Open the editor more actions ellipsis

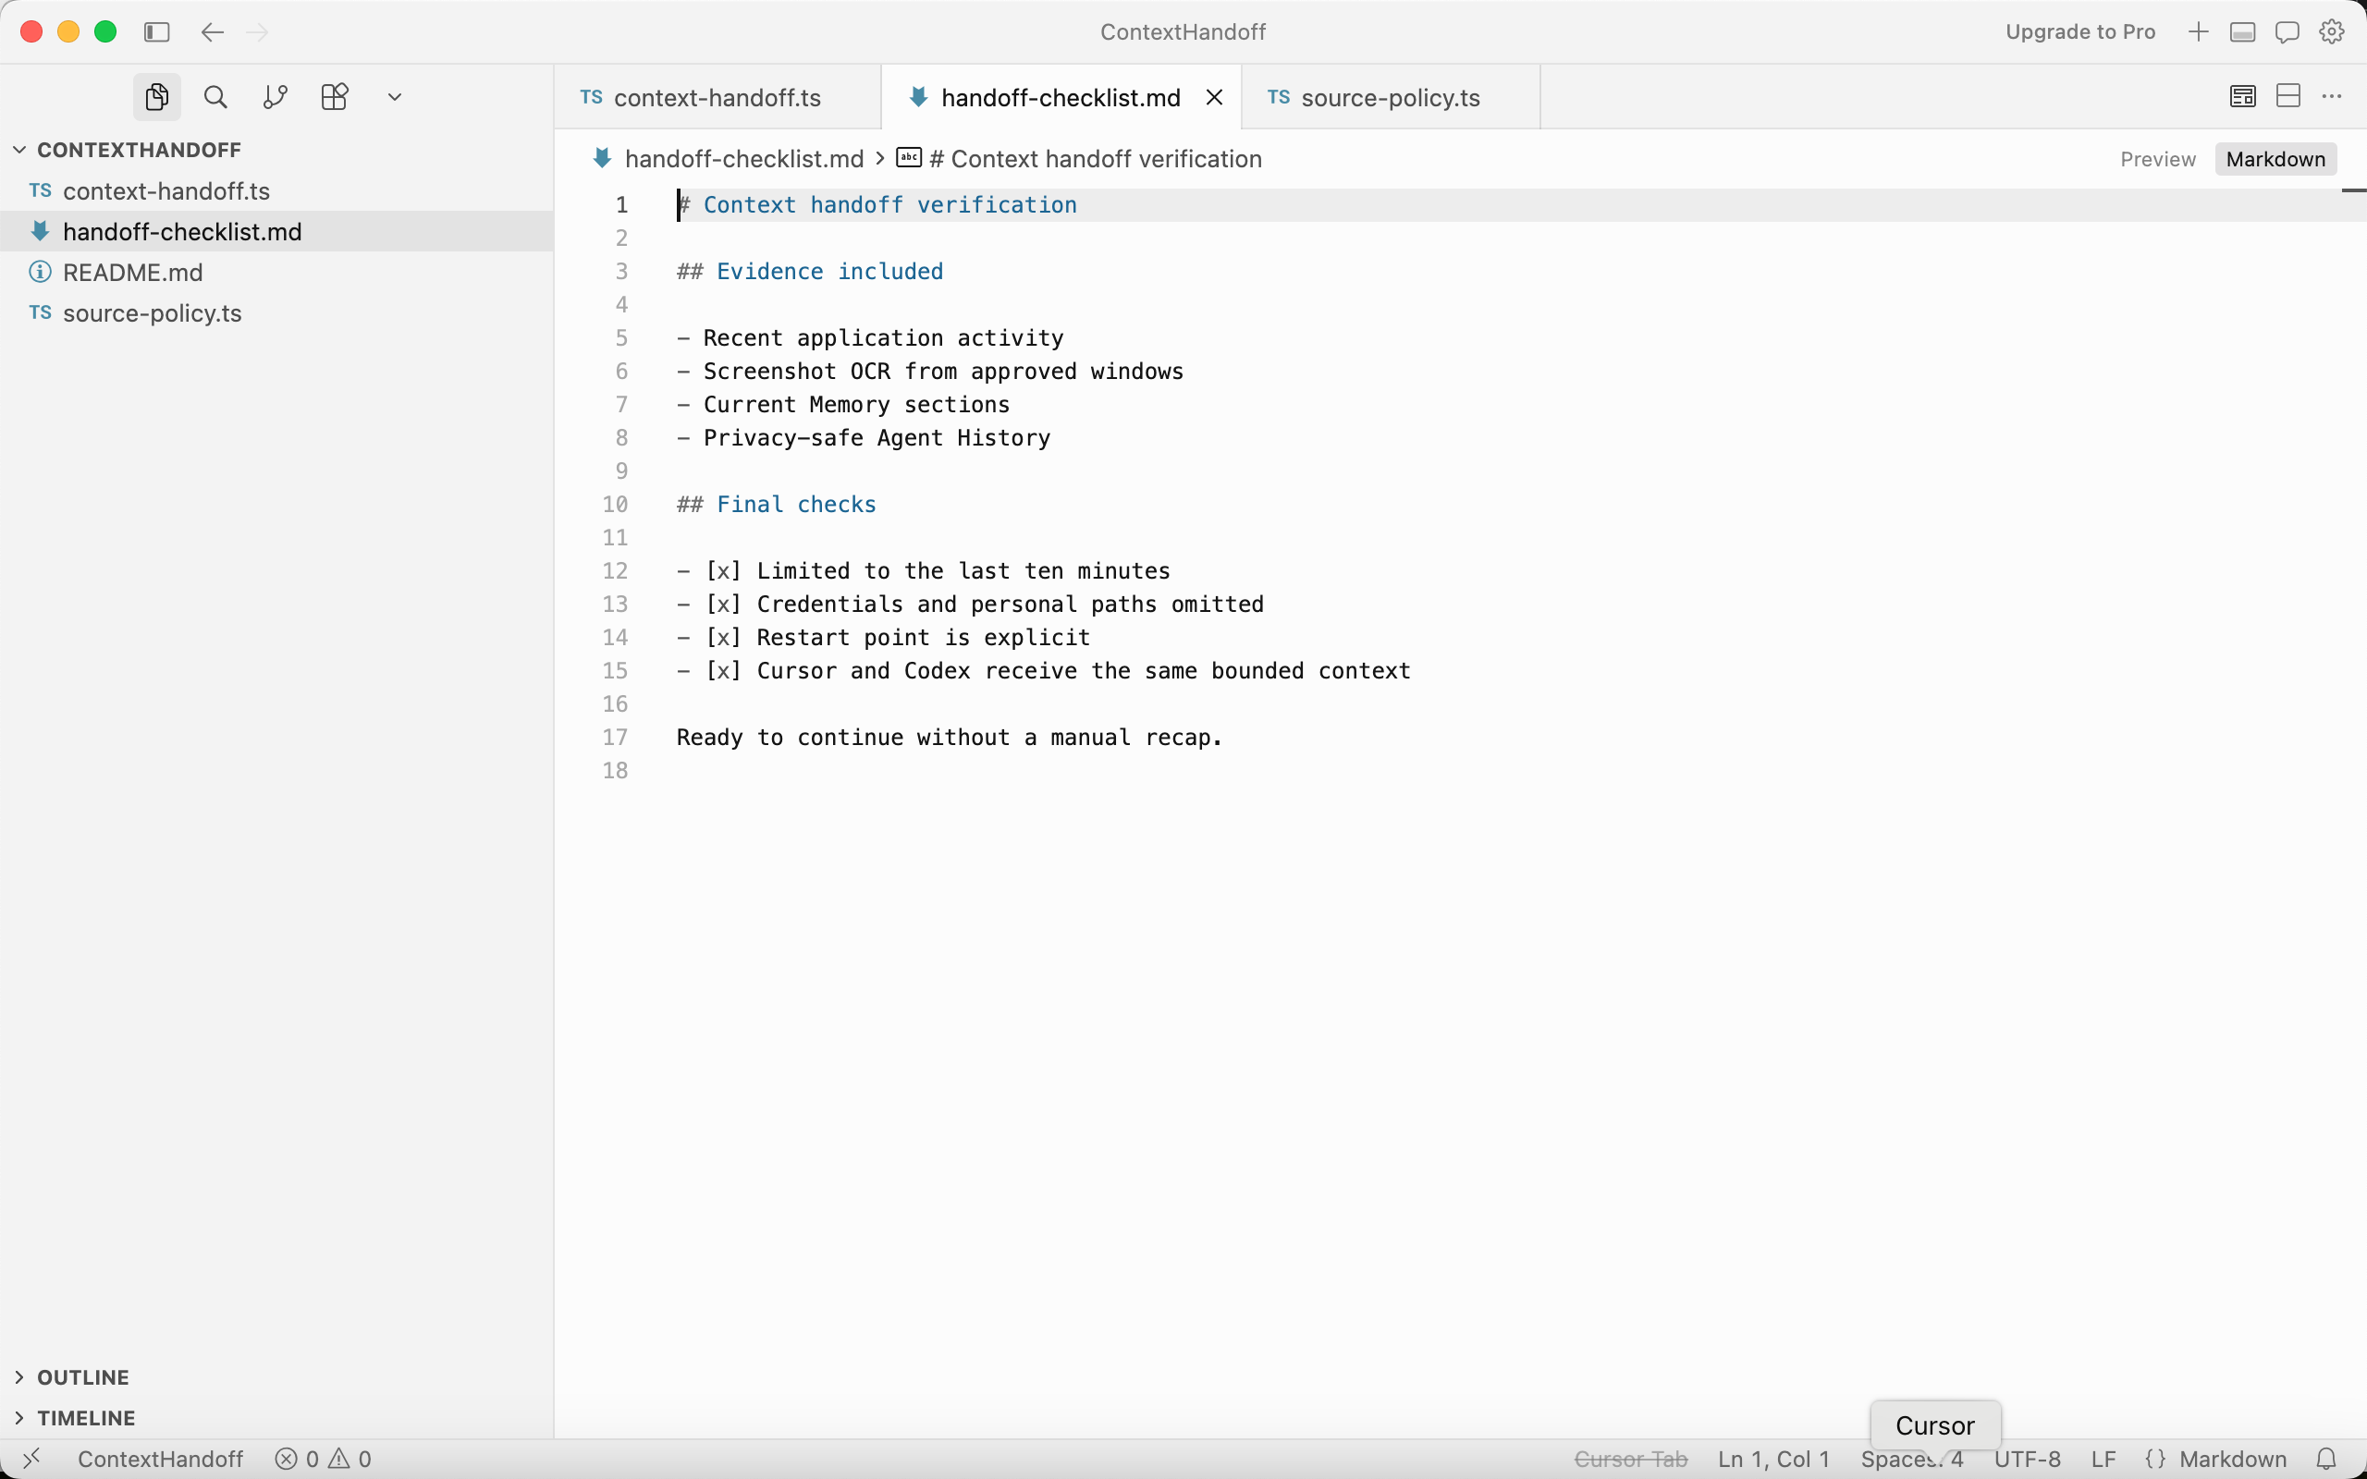pyautogui.click(x=2332, y=96)
